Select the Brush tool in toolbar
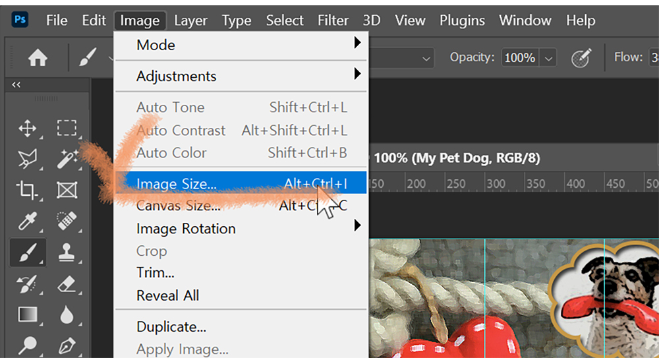Screen dimensions: 659x358 point(27,253)
